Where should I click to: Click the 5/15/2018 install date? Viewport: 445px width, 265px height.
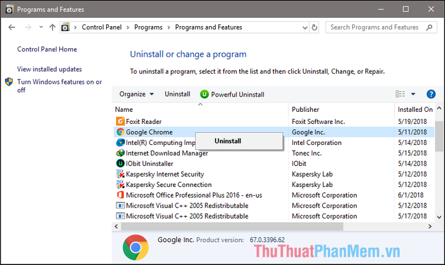coord(413,153)
